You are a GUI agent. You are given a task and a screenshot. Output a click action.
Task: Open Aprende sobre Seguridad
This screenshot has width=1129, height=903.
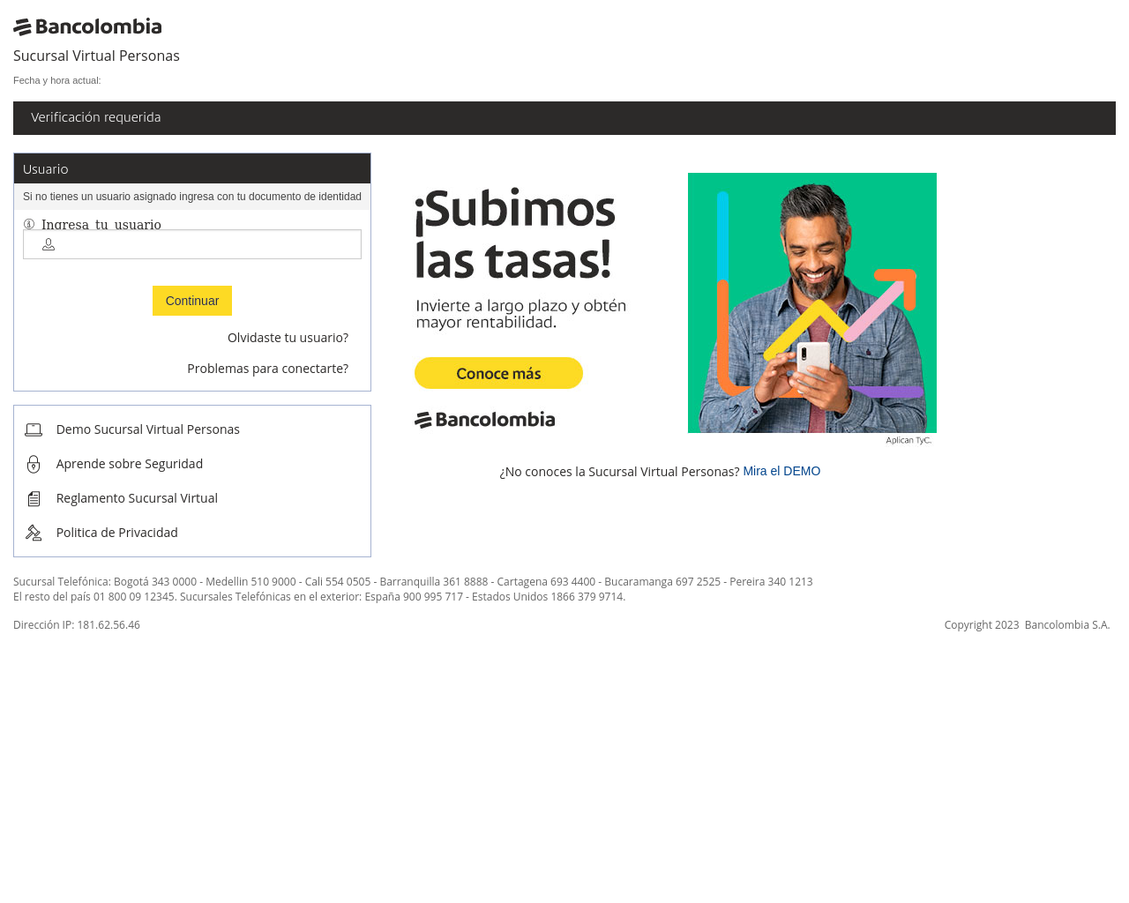pyautogui.click(x=130, y=464)
